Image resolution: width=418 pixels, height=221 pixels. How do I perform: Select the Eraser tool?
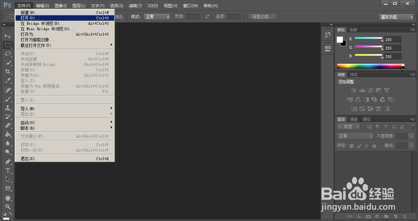click(x=8, y=126)
